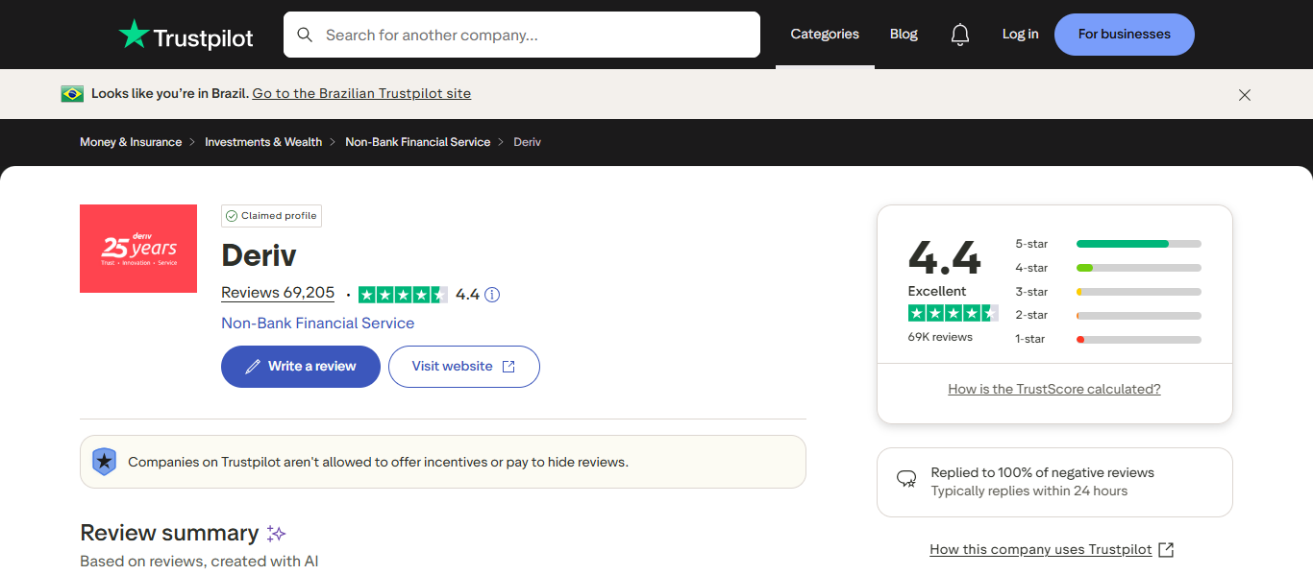Open the Categories menu

point(825,35)
